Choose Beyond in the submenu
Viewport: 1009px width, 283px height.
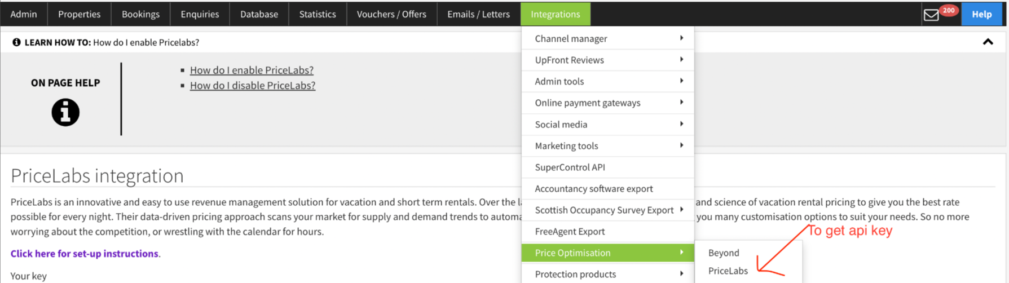(724, 253)
